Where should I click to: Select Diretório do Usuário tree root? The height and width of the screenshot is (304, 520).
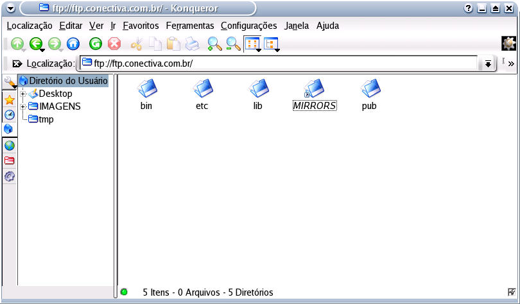64,80
